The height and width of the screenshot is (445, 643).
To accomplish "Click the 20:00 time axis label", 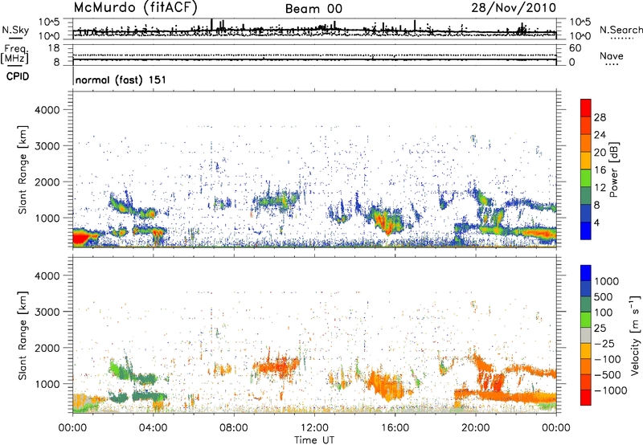I will (475, 428).
